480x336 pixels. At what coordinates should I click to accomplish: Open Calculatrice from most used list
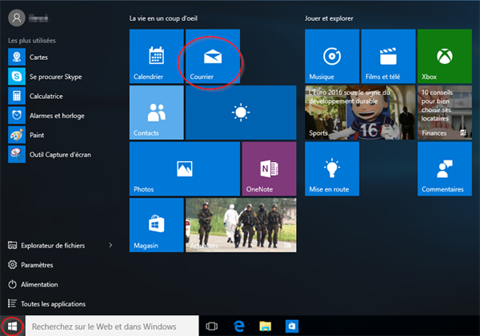pos(46,96)
